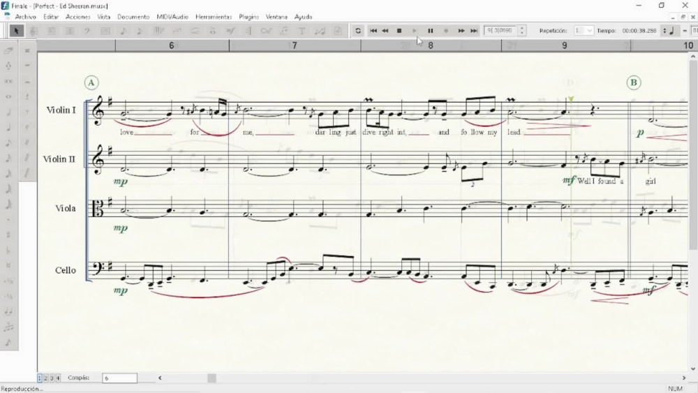Select the Speedy Entry eighth-note tool
698x393 pixels.
(140, 31)
